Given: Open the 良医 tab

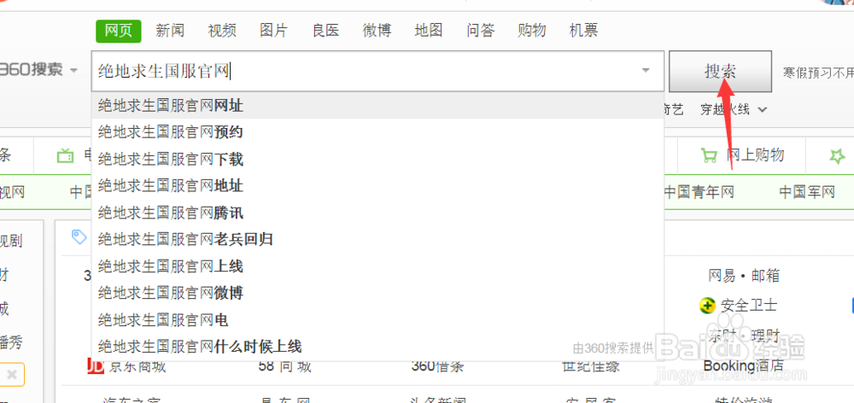Looking at the screenshot, I should click(x=325, y=31).
